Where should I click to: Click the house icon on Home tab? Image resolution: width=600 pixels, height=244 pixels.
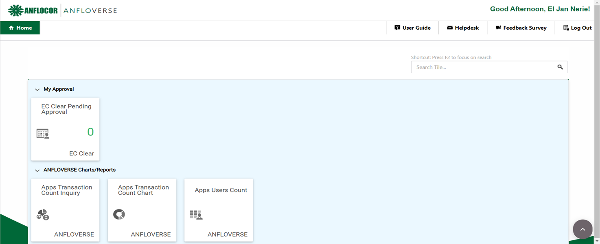click(11, 28)
